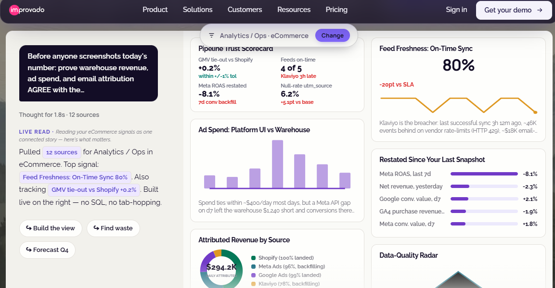The height and width of the screenshot is (288, 555).
Task: Click the $294.2K donut chart
Action: pyautogui.click(x=221, y=269)
